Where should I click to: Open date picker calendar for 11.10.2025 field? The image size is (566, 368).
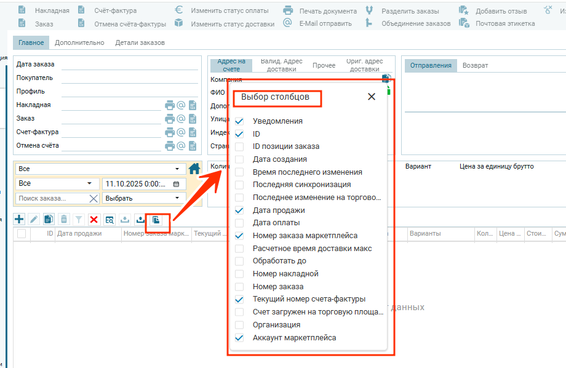[x=176, y=184]
